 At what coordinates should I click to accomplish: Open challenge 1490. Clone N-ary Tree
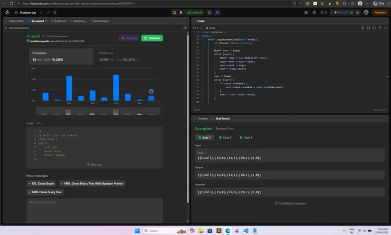(x=45, y=192)
